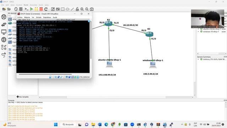Click canvas horizontal scrollbar
The width and height of the screenshot is (227, 128).
(116, 97)
